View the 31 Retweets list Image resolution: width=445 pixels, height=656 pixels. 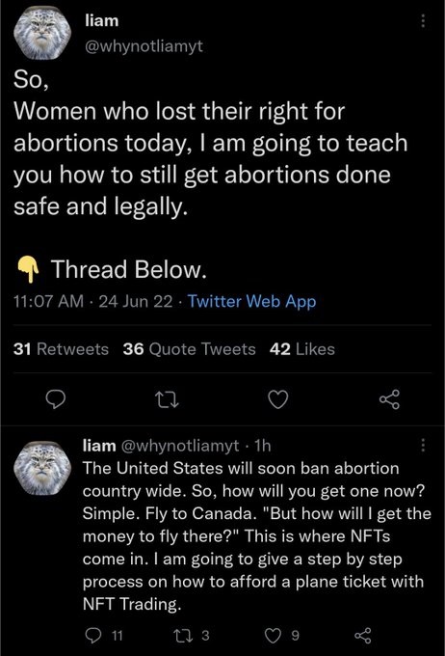[61, 349]
